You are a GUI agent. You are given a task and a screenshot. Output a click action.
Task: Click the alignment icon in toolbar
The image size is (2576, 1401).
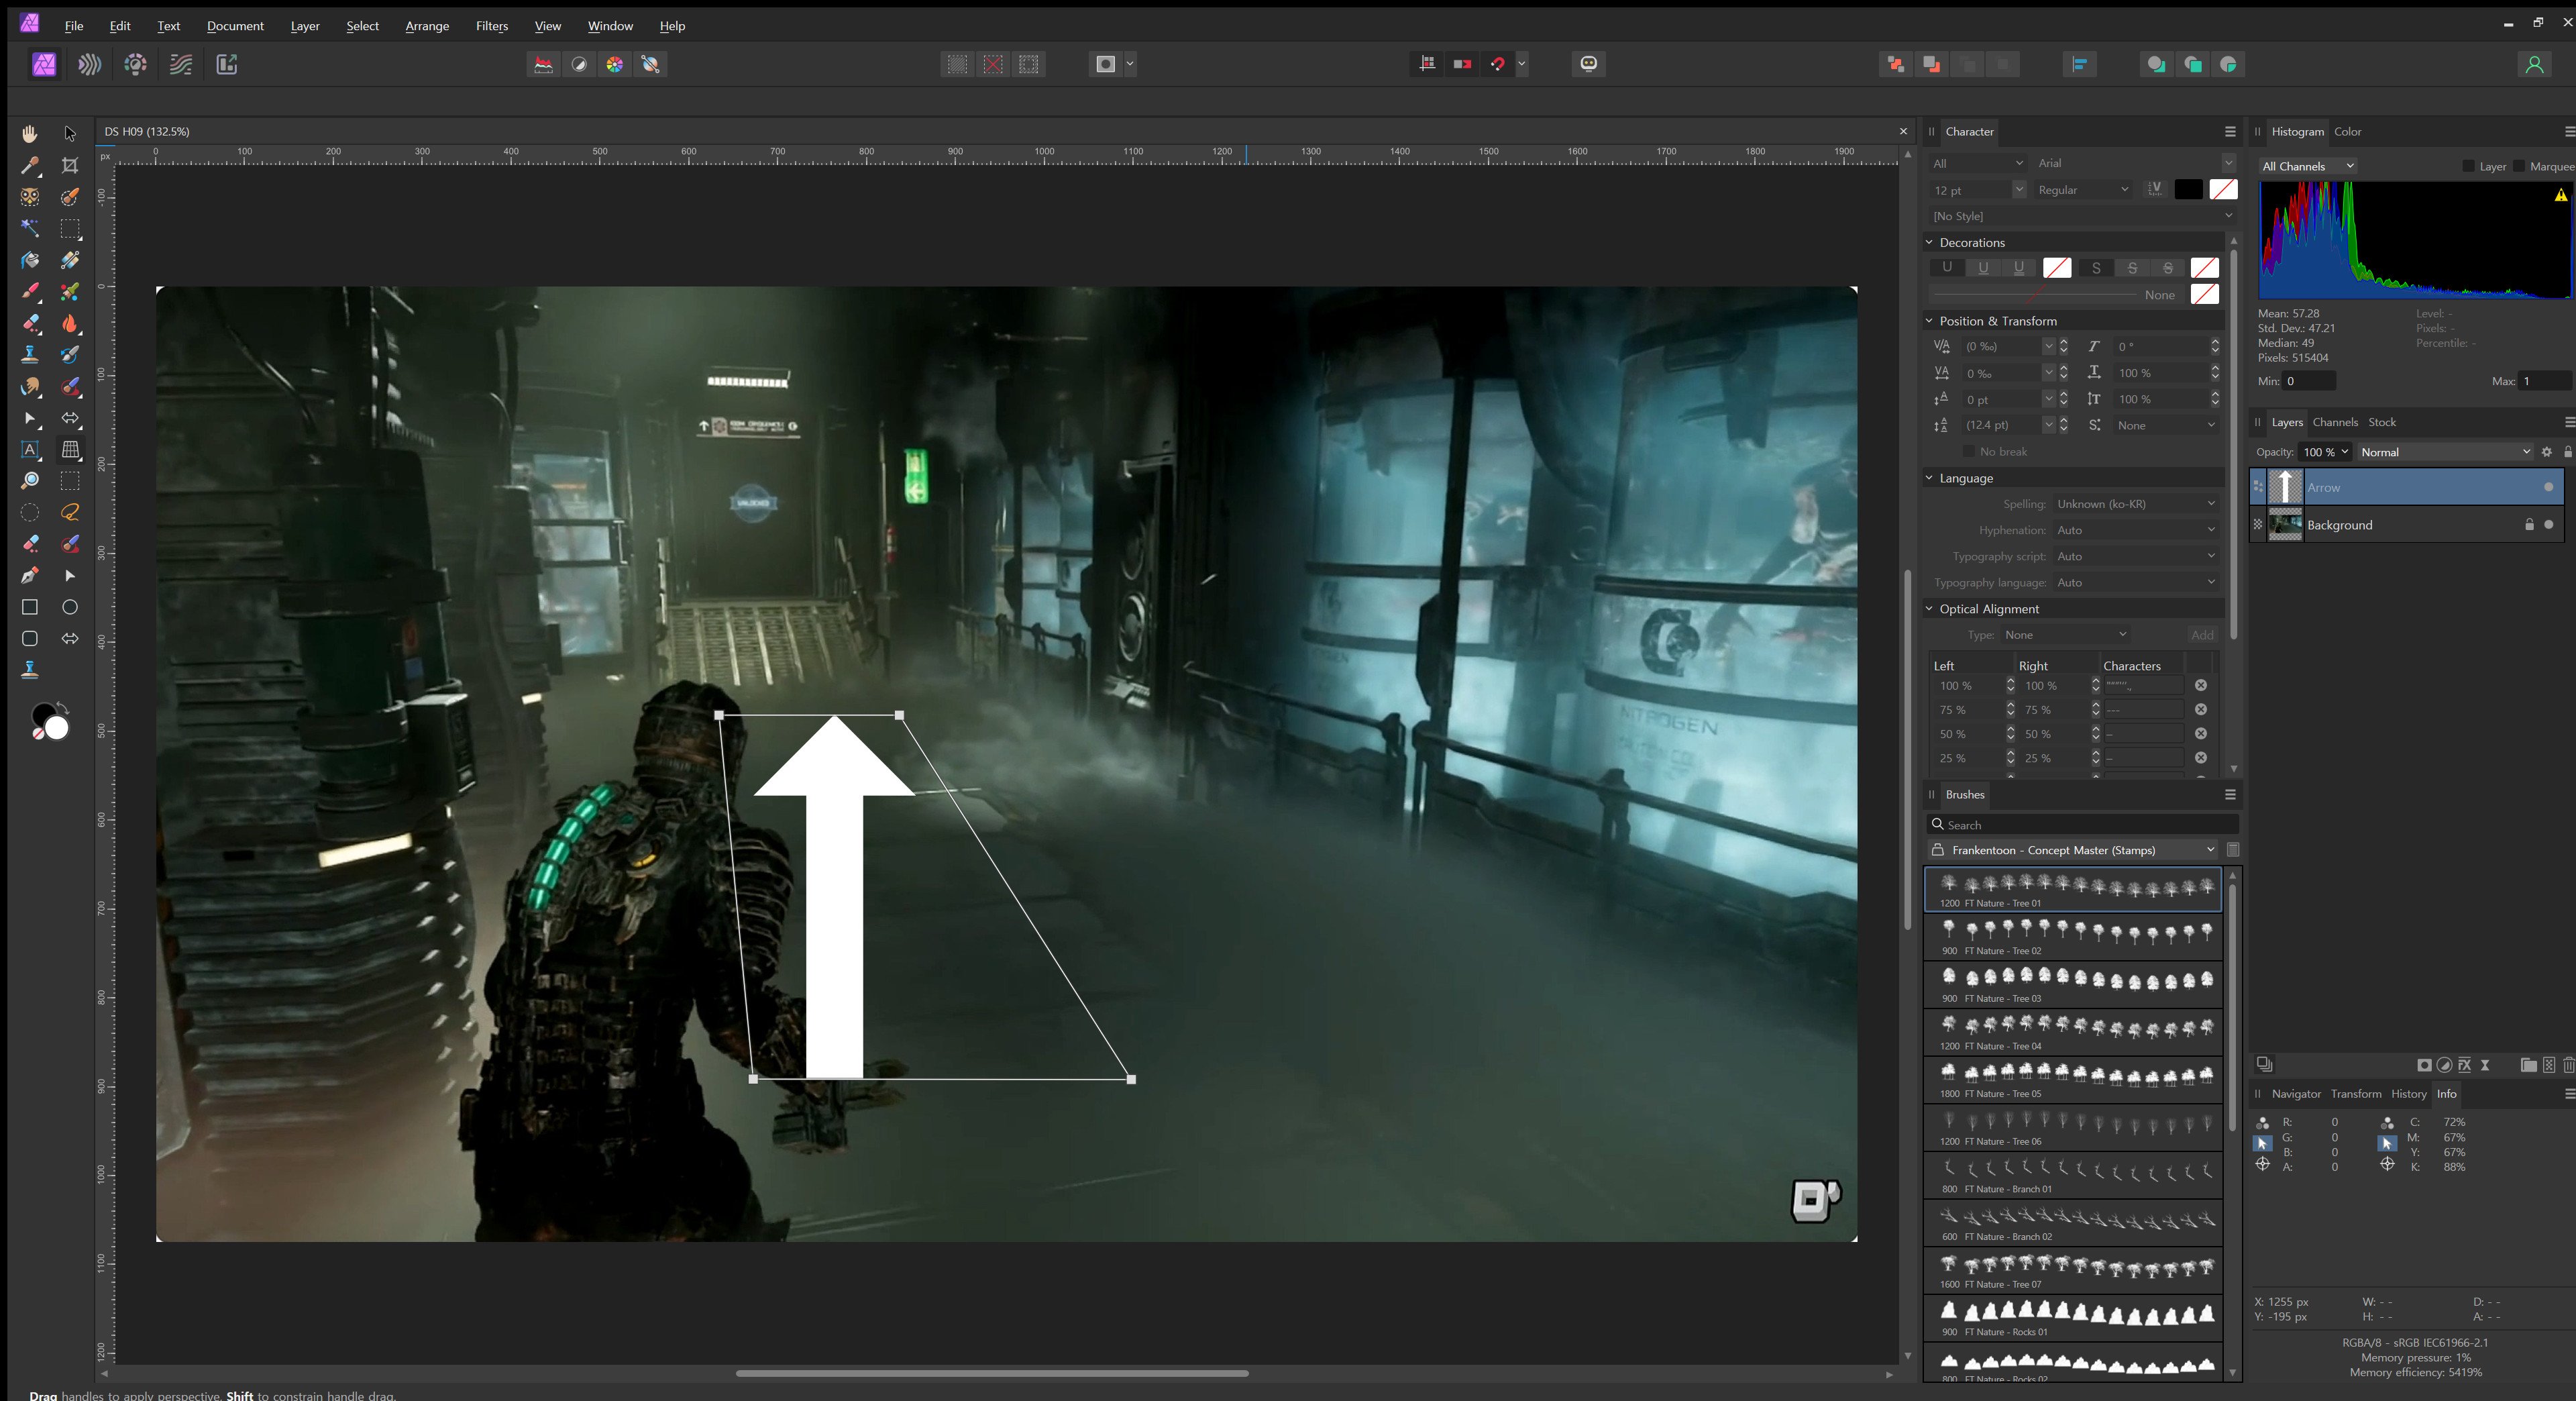(x=2079, y=65)
